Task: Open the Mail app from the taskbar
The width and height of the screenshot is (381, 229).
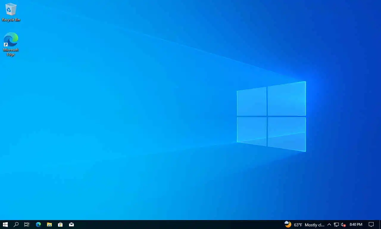Action: 71,225
